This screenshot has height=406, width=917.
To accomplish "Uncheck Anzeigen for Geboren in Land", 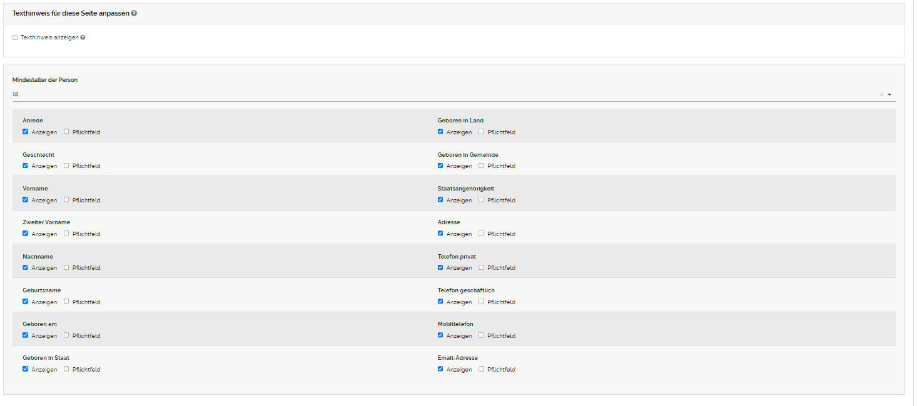I will (x=440, y=132).
